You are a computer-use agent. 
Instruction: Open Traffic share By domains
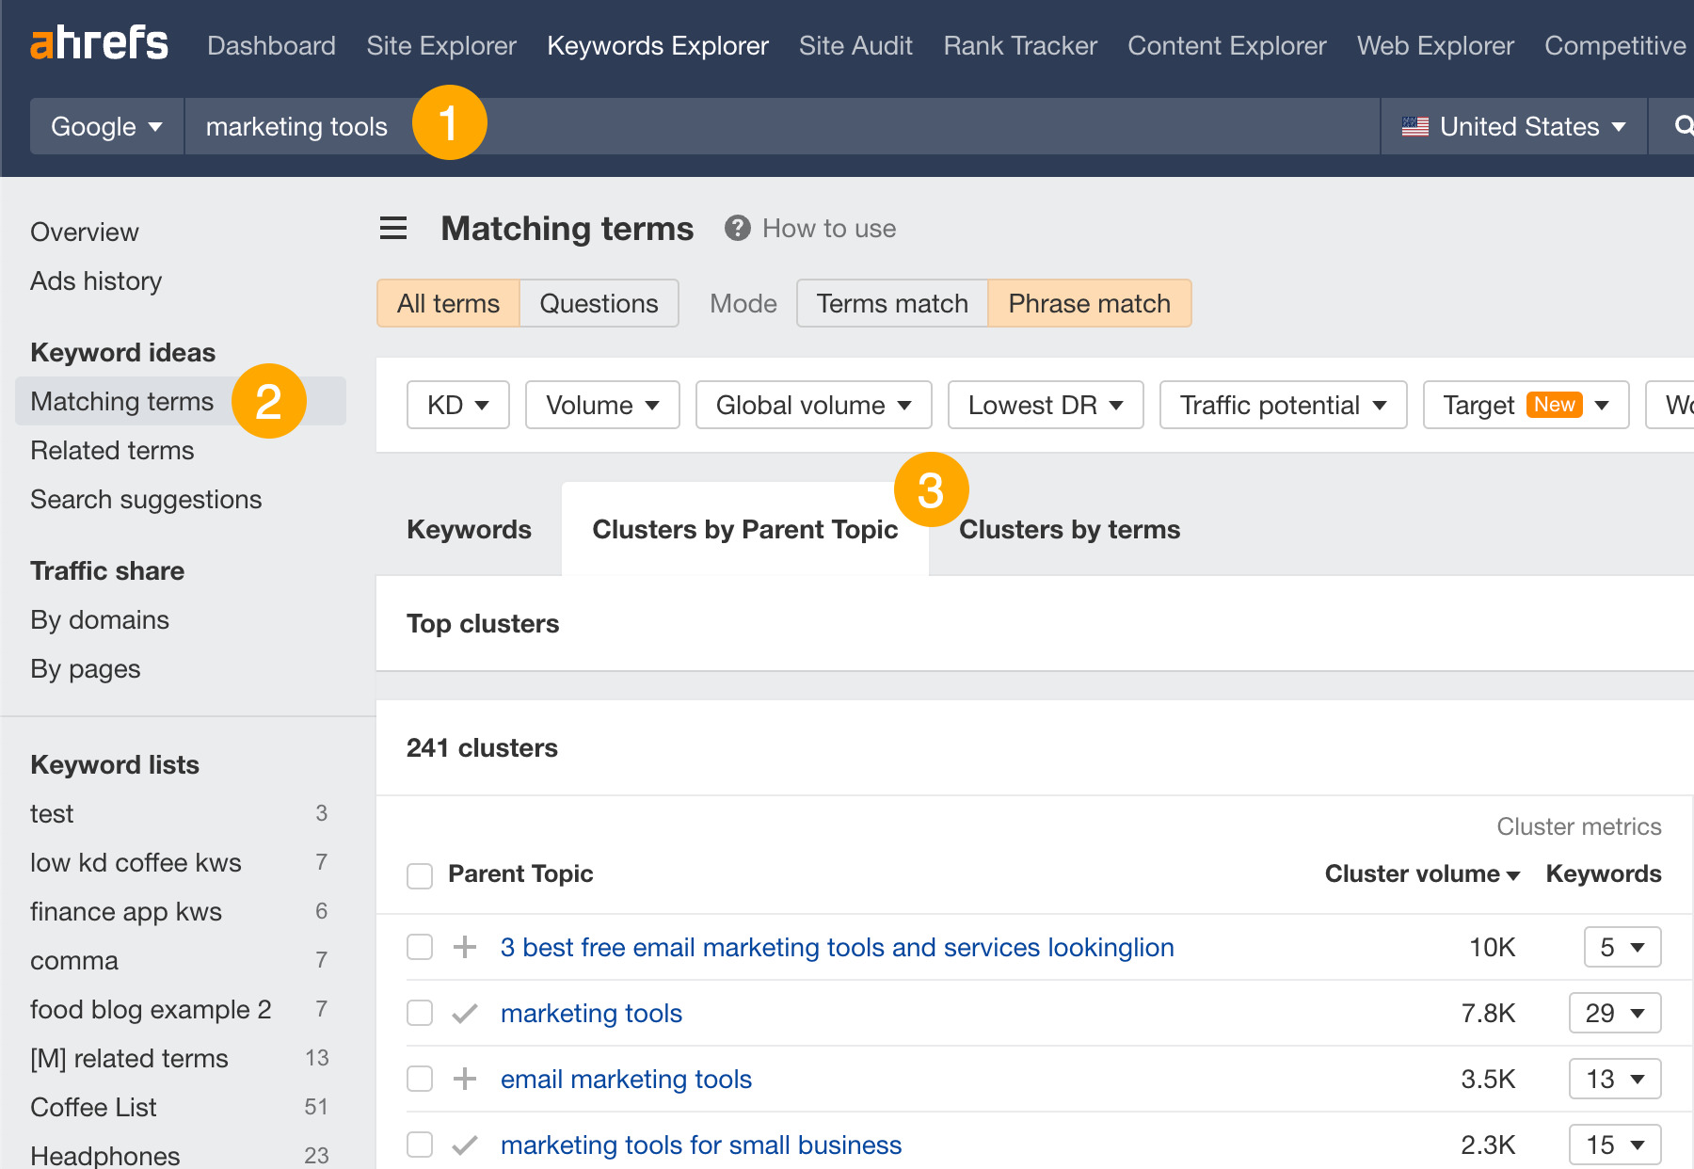100,619
